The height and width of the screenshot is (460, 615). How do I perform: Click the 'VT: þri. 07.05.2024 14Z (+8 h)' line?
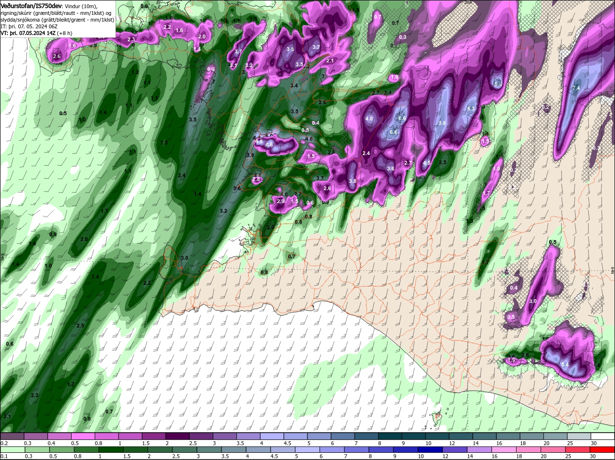[37, 33]
